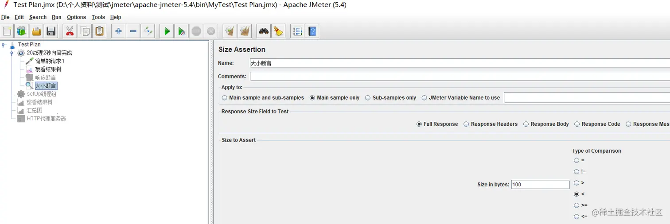Choose the equals (=) comparison radio
The image size is (670, 224).
(577, 161)
